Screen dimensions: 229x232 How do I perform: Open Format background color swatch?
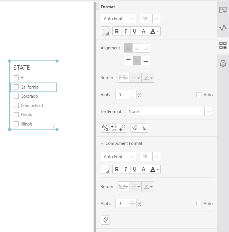[x=105, y=31]
